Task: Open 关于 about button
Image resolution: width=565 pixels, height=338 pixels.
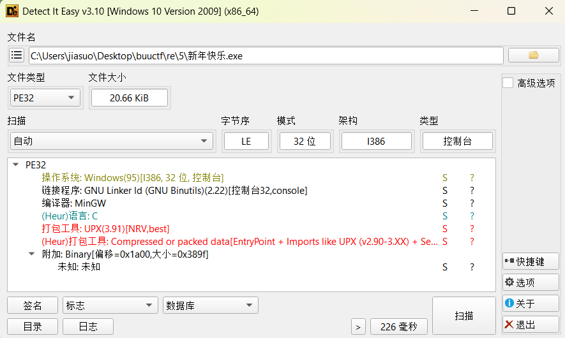Action: pos(531,304)
